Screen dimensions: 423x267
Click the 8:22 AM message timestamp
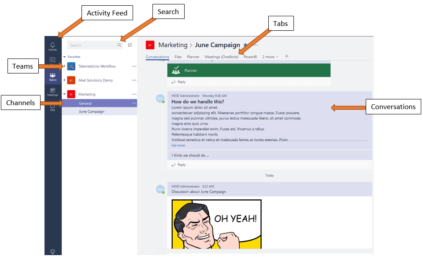point(208,187)
